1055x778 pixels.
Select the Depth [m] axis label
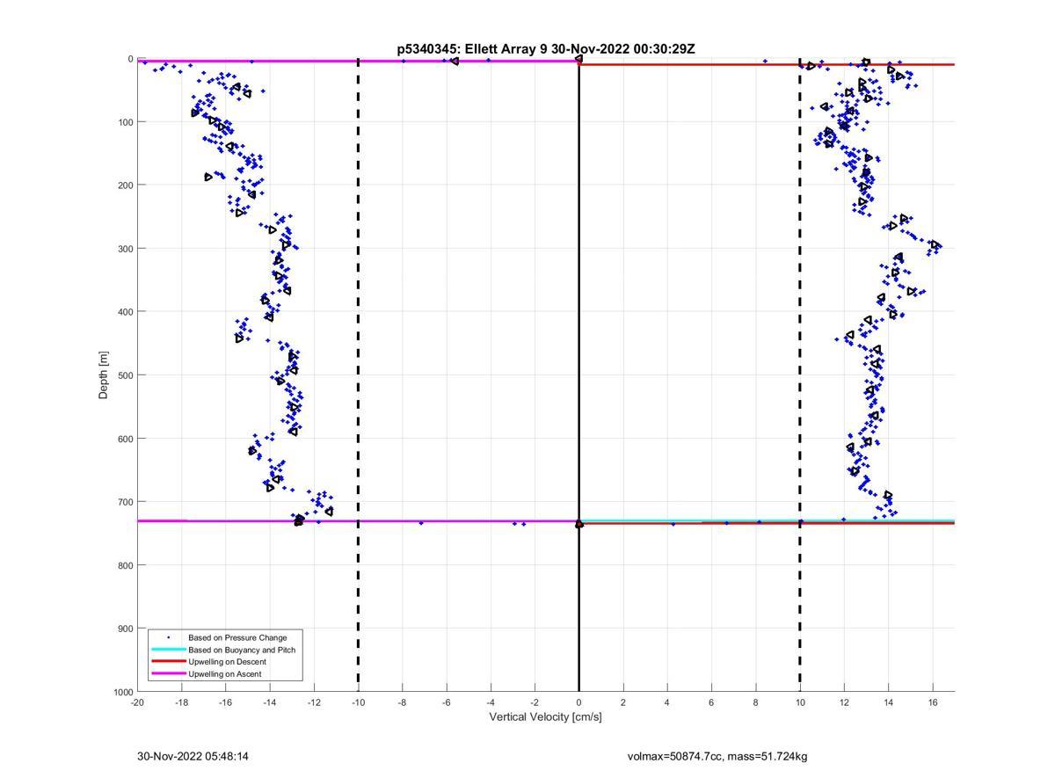tap(104, 374)
